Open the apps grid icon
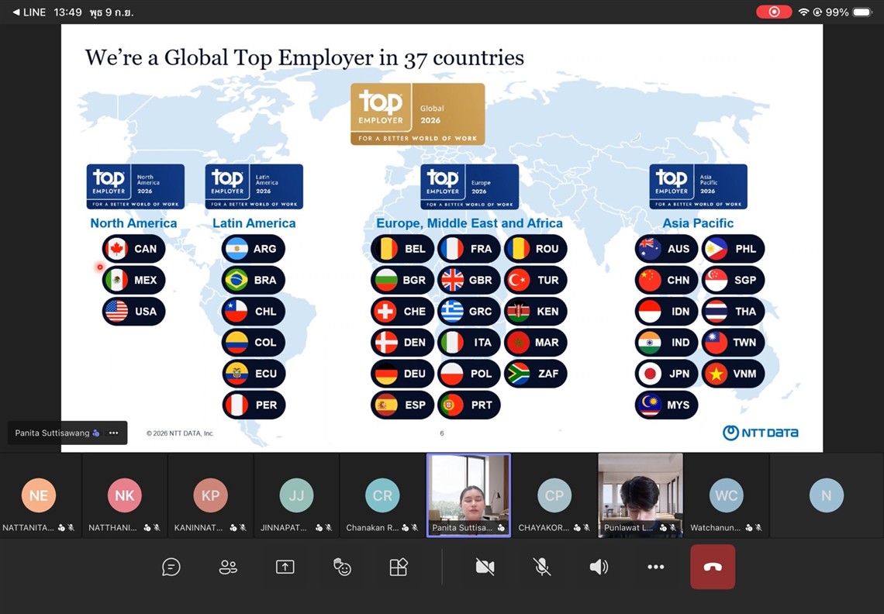The image size is (884, 614). pyautogui.click(x=399, y=567)
